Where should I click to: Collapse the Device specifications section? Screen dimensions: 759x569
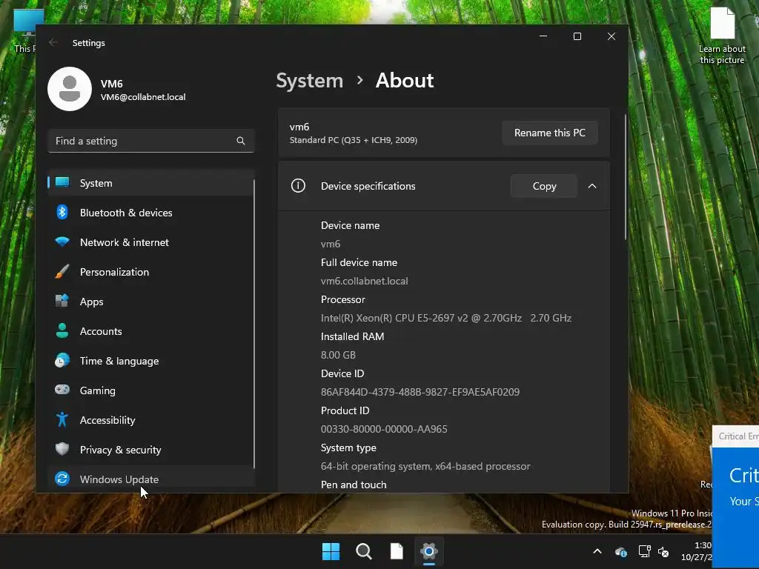click(x=592, y=186)
